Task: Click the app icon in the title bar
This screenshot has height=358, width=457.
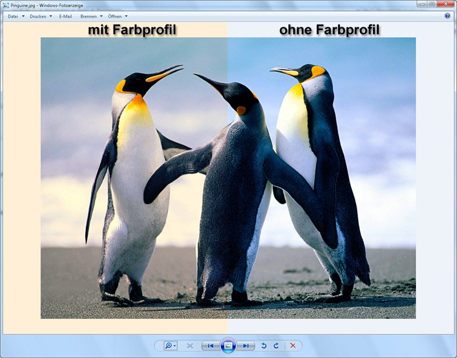Action: [x=6, y=5]
